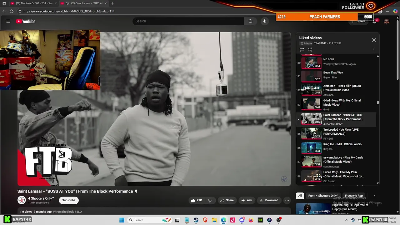This screenshot has height=225, width=400.
Task: Click the tab search dropdown
Action: (x=4, y=3)
